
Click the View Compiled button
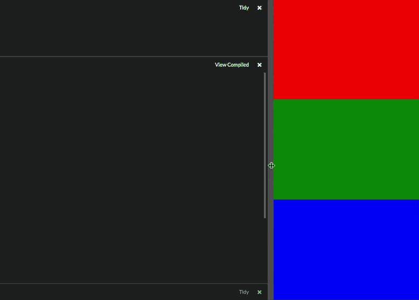click(232, 65)
